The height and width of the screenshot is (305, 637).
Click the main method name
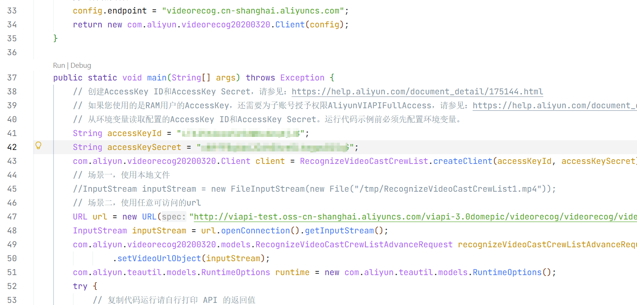(157, 78)
